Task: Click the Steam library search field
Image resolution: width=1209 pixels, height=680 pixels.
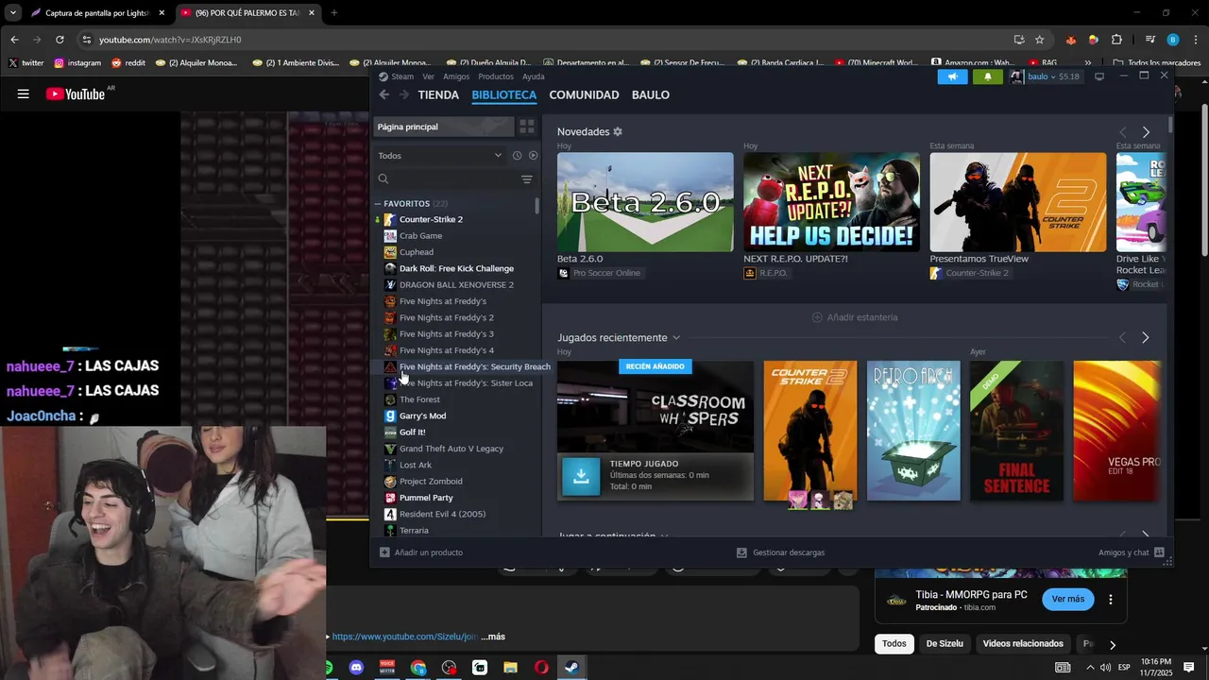Action: pyautogui.click(x=446, y=178)
